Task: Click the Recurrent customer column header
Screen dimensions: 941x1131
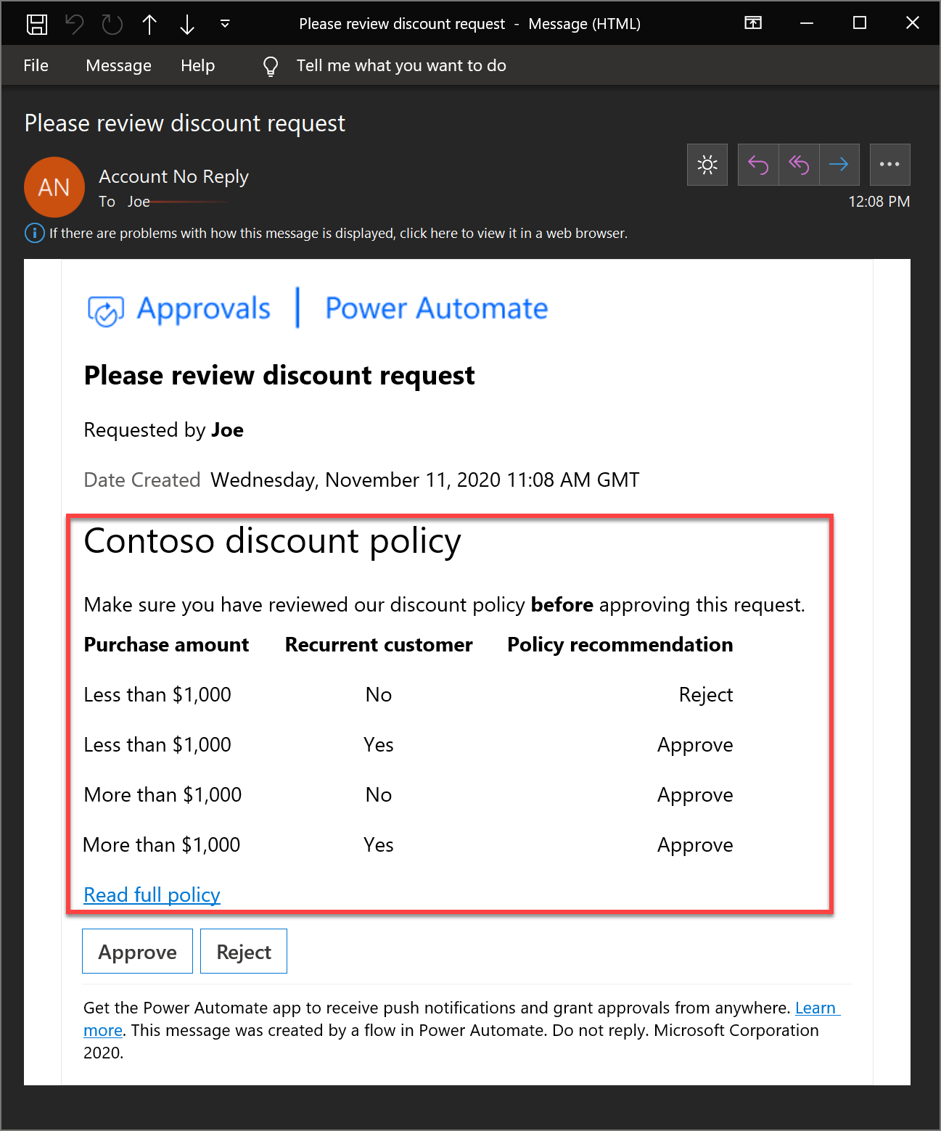Action: 379,644
